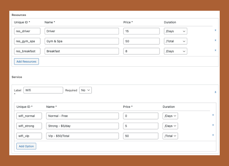Click the Strong - $5/day name field
The height and width of the screenshot is (166, 229).
click(82, 126)
